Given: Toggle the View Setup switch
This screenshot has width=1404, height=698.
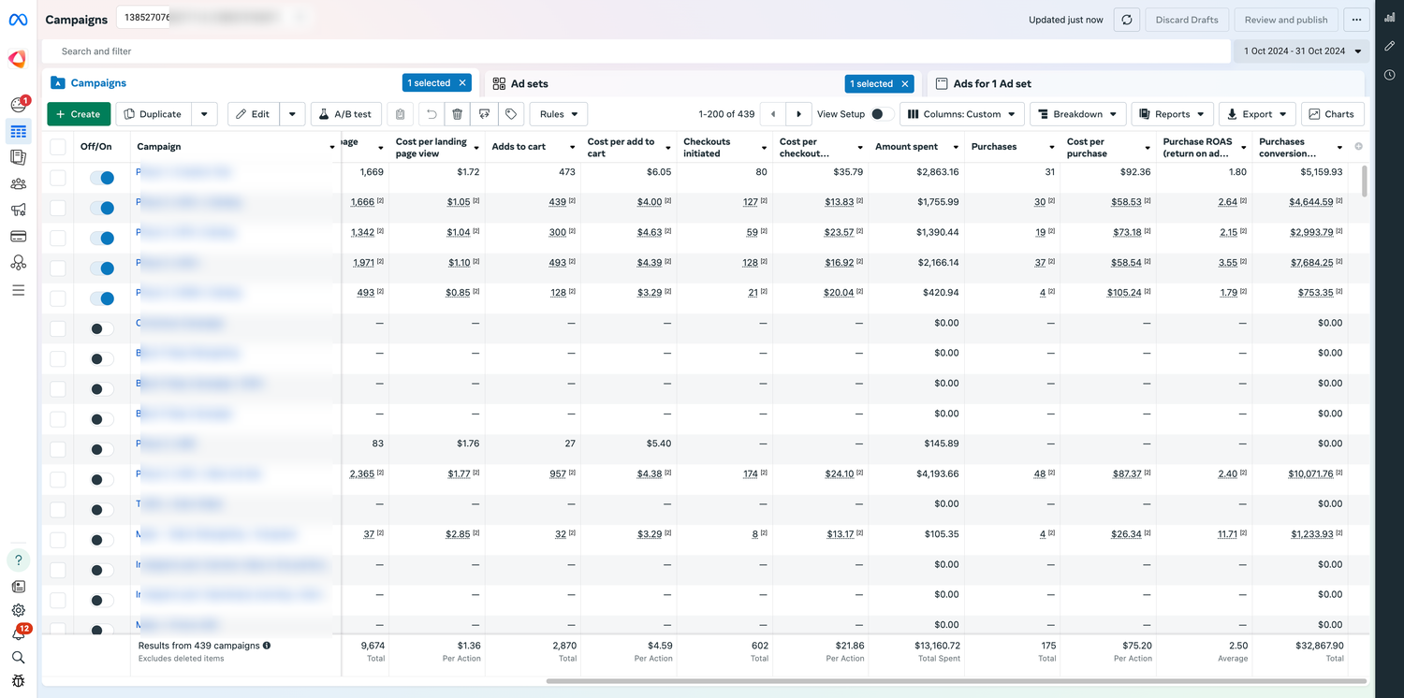Looking at the screenshot, I should pos(882,114).
